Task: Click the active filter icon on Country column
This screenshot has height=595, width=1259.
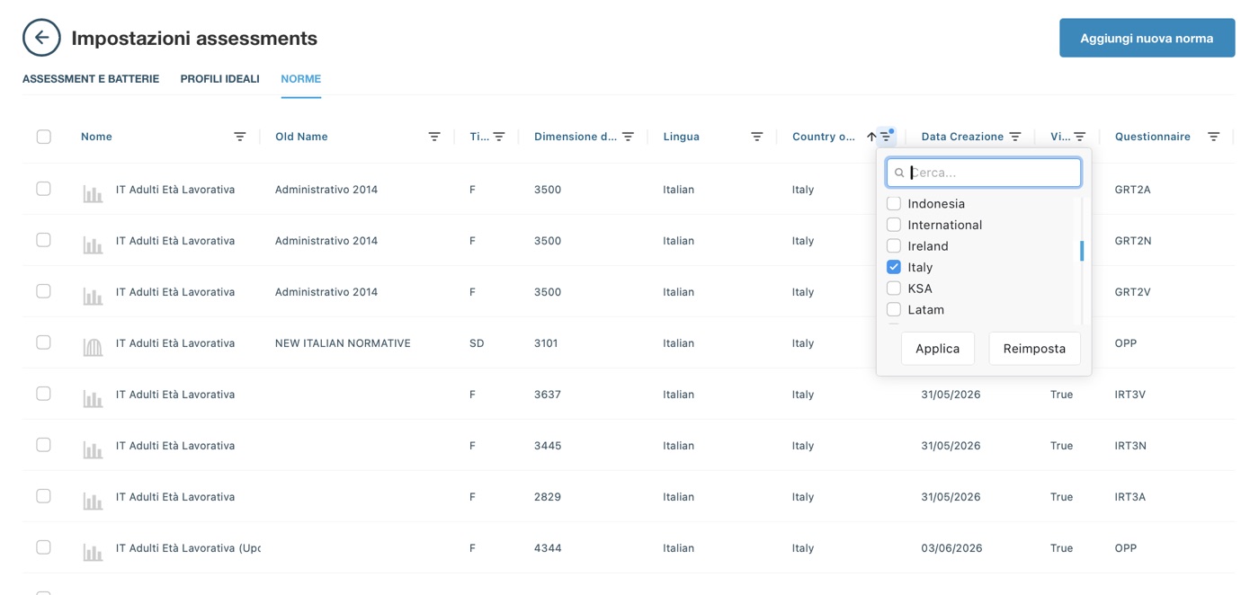Action: point(887,137)
